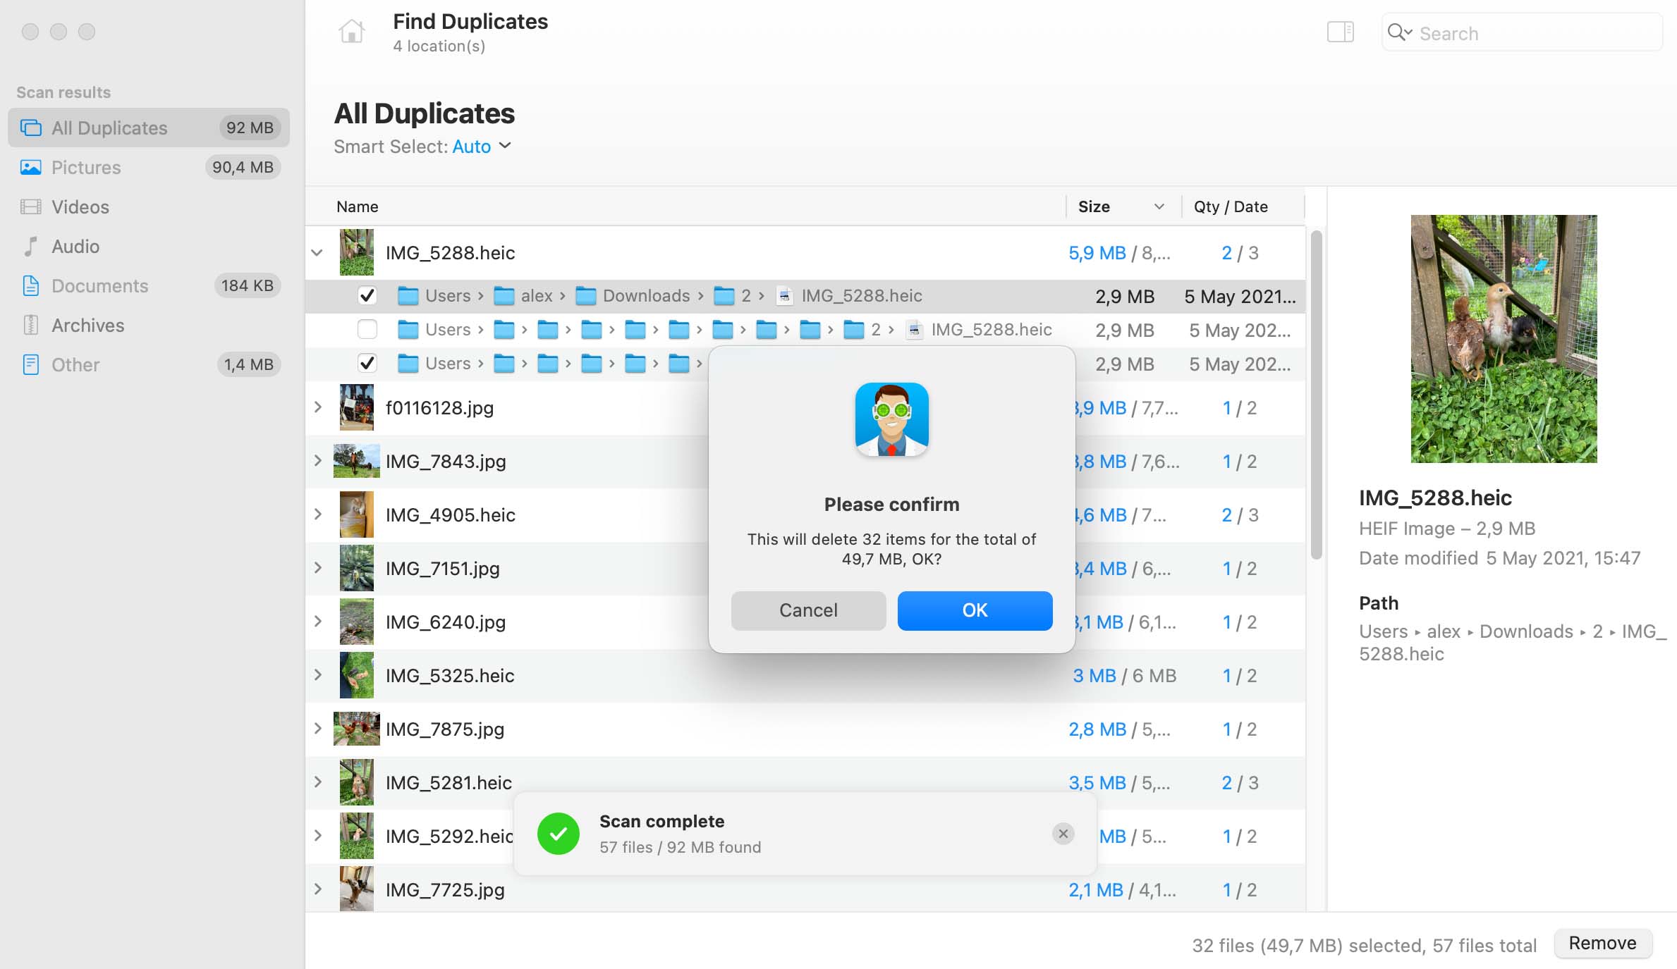This screenshot has width=1677, height=969.
Task: Collapse the IMG_5288.heic duplicates group
Action: tap(317, 252)
